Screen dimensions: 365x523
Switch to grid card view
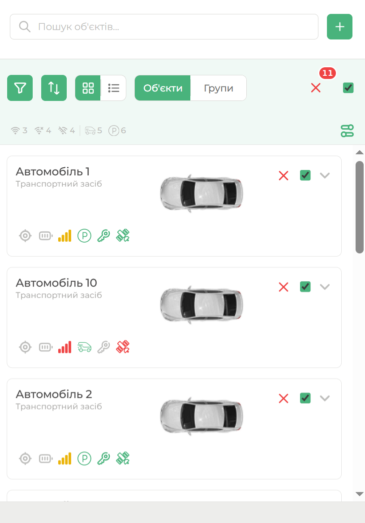(x=88, y=88)
